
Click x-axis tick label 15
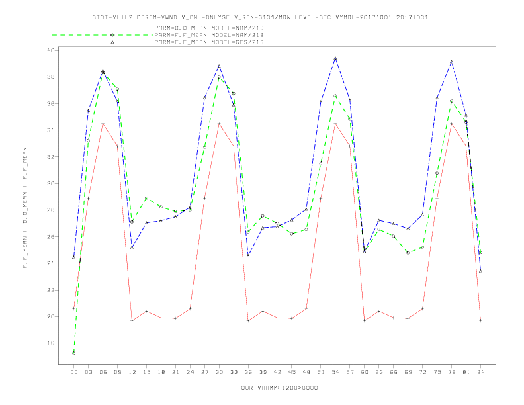point(147,372)
